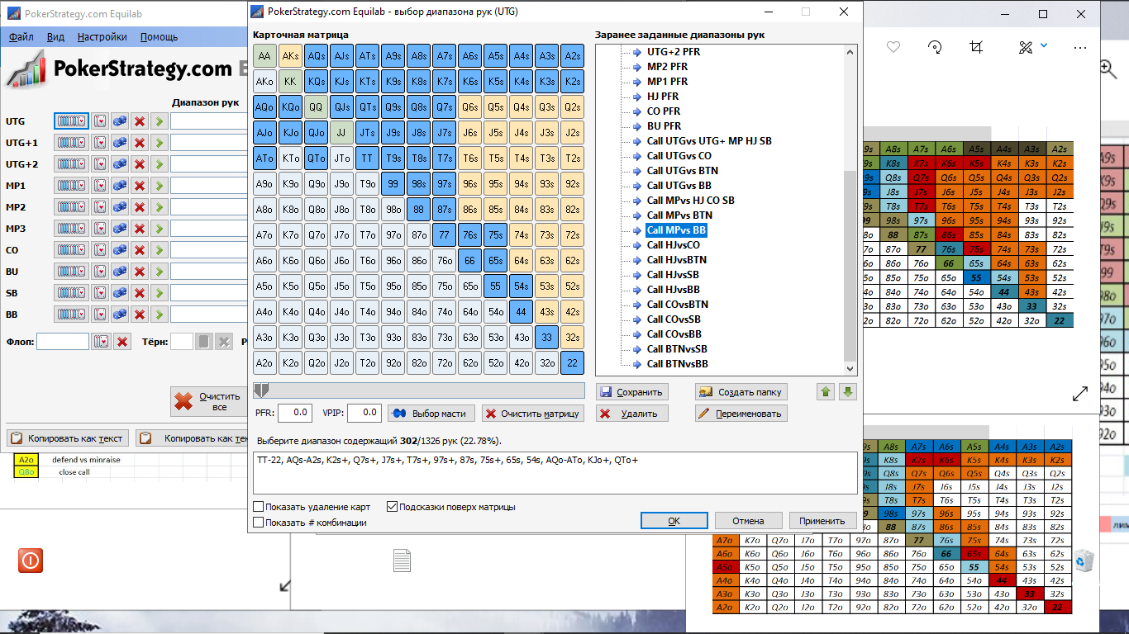Toggle the AKs cell in card matrix

(290, 56)
